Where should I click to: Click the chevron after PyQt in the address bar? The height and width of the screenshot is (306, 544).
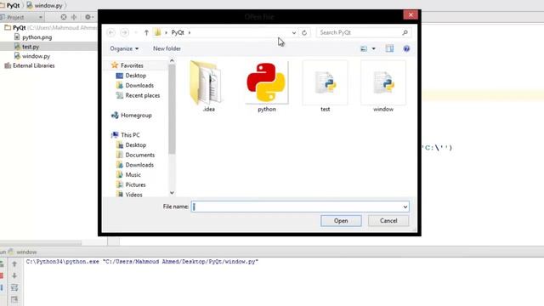(x=190, y=32)
